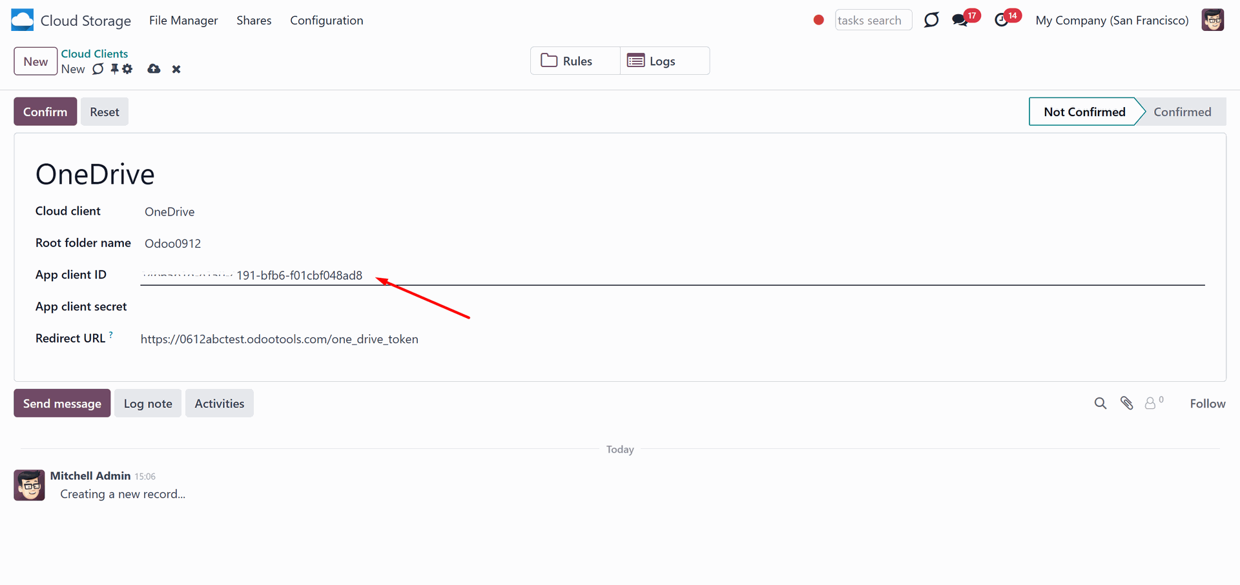Image resolution: width=1240 pixels, height=585 pixels.
Task: Focus the tasks search field
Action: coord(873,20)
